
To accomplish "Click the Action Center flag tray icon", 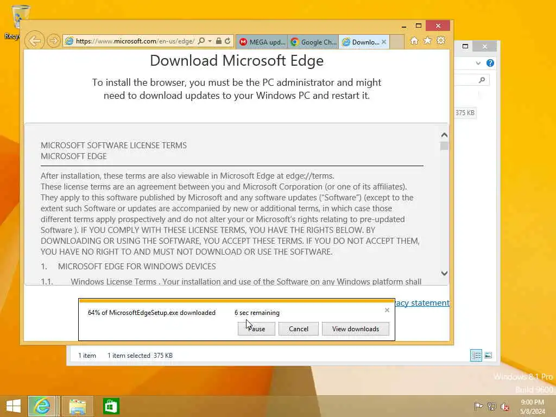I will (x=478, y=406).
